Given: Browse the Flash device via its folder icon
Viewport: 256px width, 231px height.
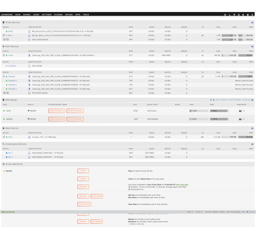Looking at the screenshot, I should [4, 137].
